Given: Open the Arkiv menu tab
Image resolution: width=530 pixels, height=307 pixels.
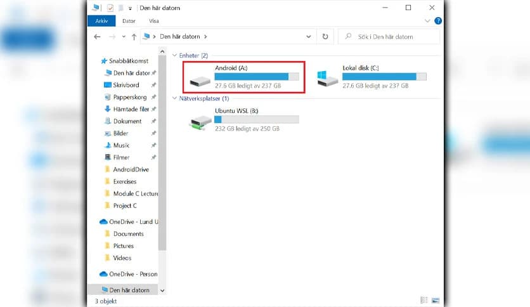Looking at the screenshot, I should click(x=101, y=21).
